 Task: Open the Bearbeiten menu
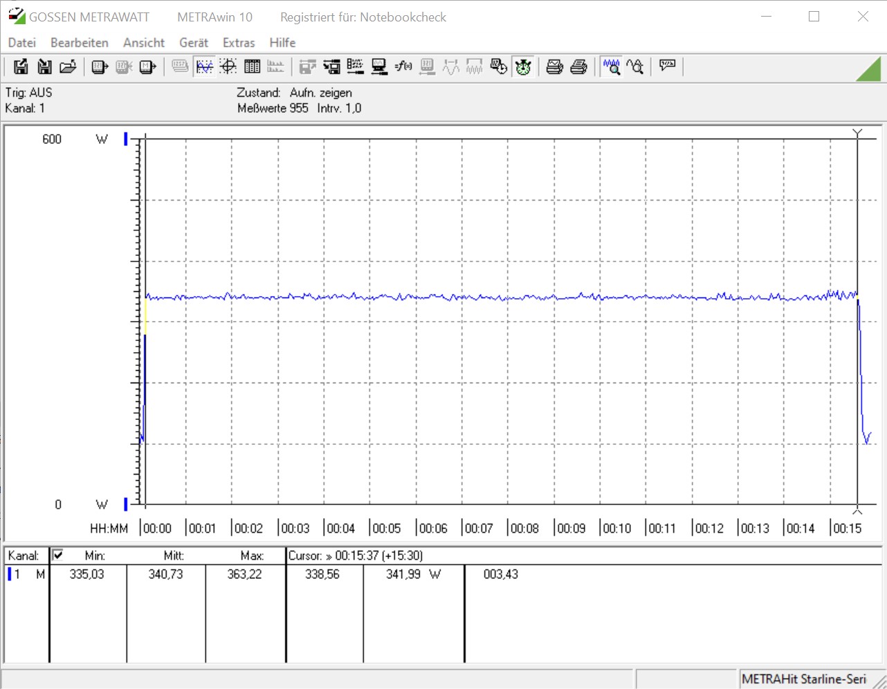pyautogui.click(x=80, y=43)
